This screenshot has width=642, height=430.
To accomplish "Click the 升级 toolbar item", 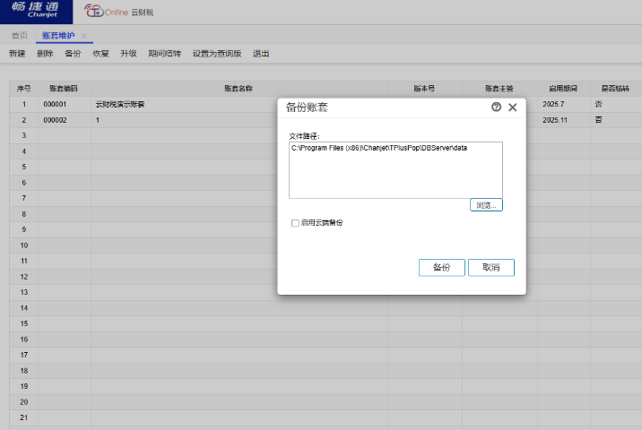I will 128,54.
